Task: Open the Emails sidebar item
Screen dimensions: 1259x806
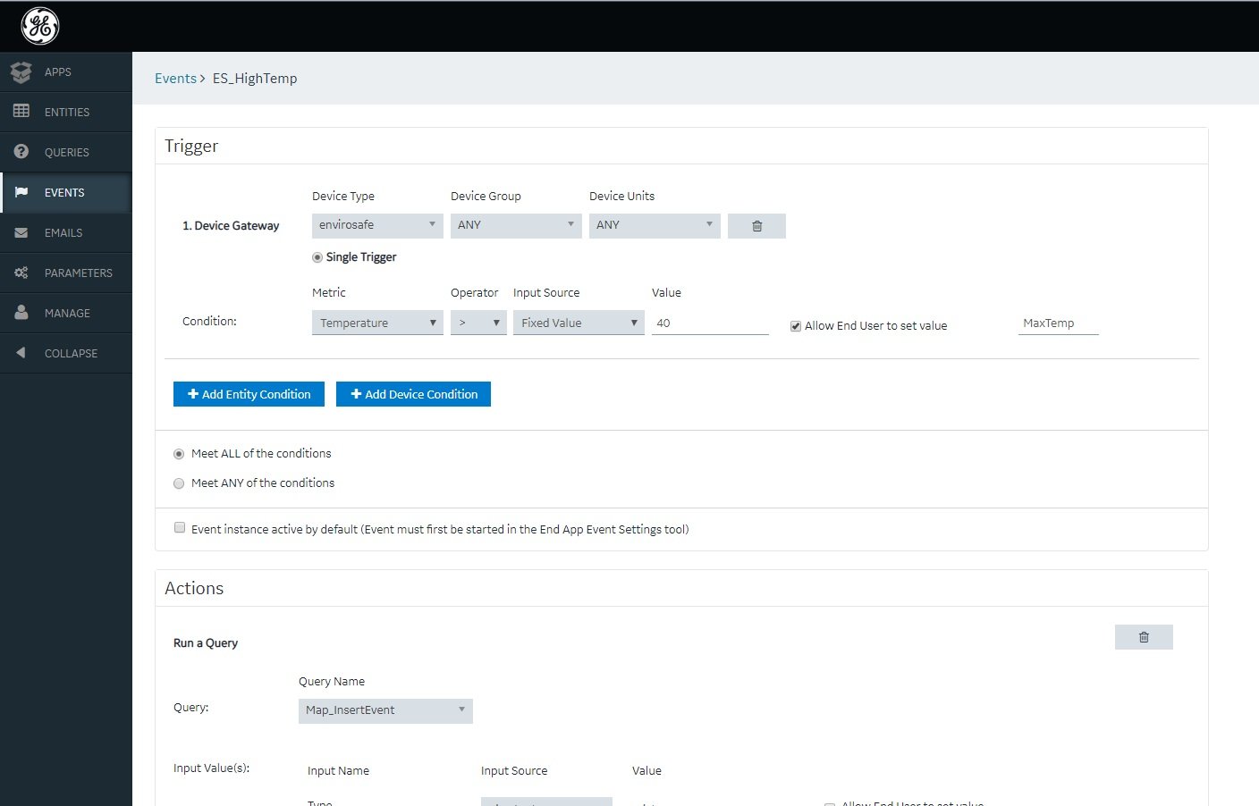Action: click(63, 233)
